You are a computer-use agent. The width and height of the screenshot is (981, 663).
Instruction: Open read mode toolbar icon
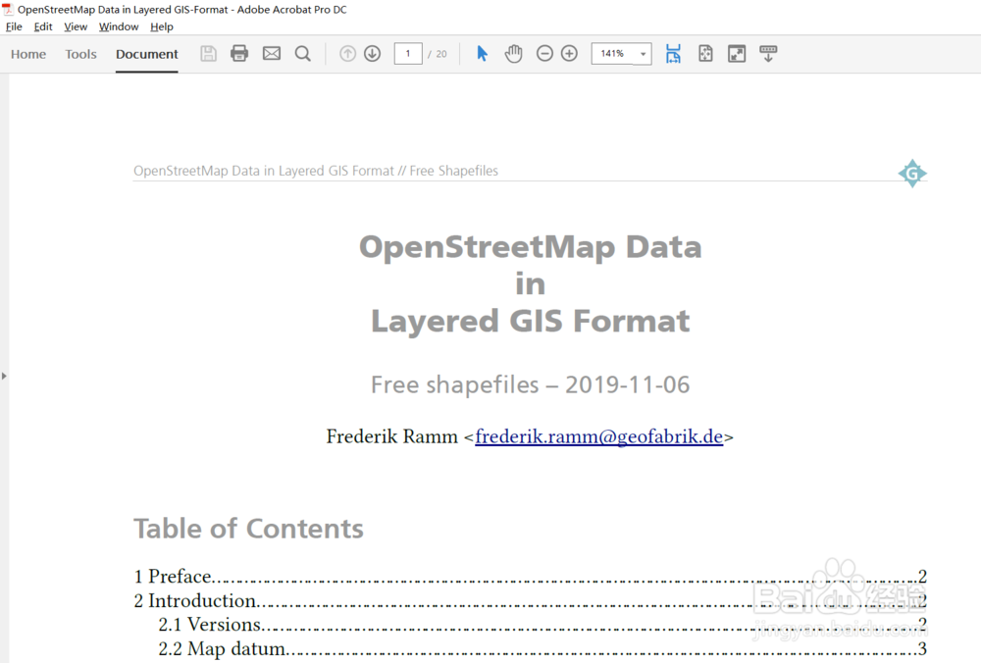click(768, 54)
